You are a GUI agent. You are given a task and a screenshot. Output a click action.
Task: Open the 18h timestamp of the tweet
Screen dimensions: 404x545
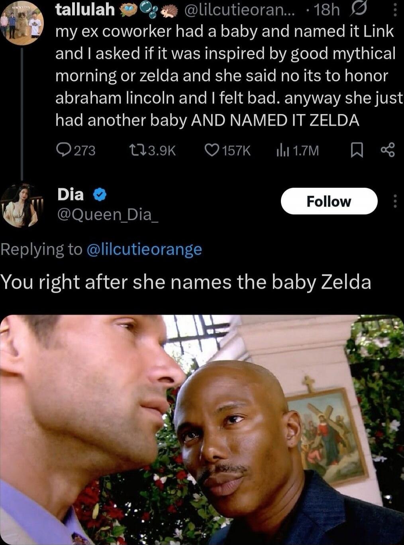327,10
